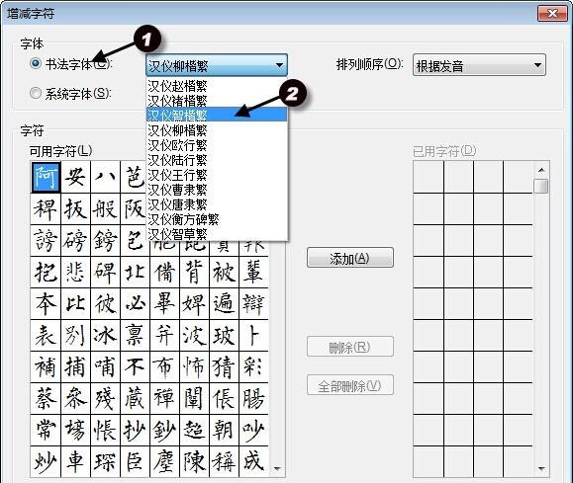Click scroll-down arrow of 已用字符 list
The width and height of the screenshot is (573, 483).
click(541, 469)
